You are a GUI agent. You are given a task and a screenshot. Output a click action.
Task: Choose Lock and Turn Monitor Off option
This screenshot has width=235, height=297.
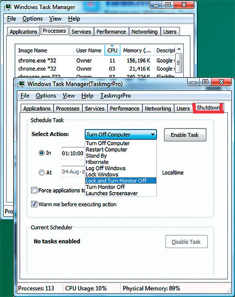(121, 181)
